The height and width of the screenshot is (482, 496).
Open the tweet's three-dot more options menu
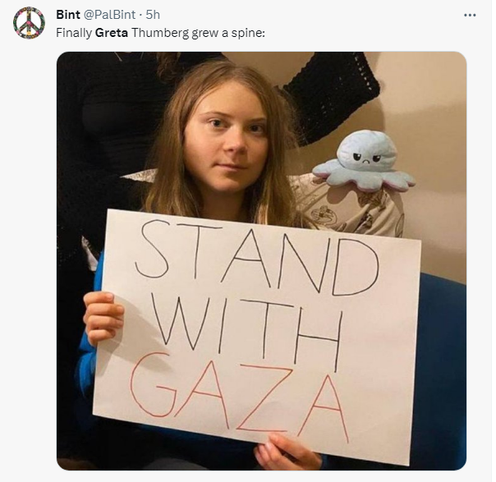(470, 15)
